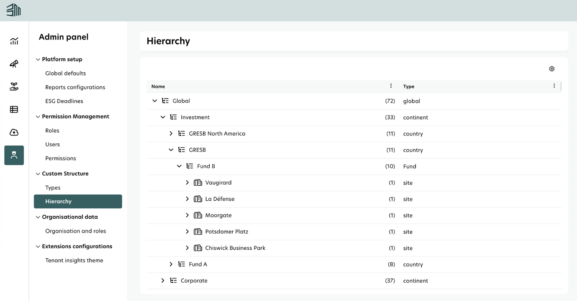Click the hierarchy icon beside Investment

click(173, 117)
